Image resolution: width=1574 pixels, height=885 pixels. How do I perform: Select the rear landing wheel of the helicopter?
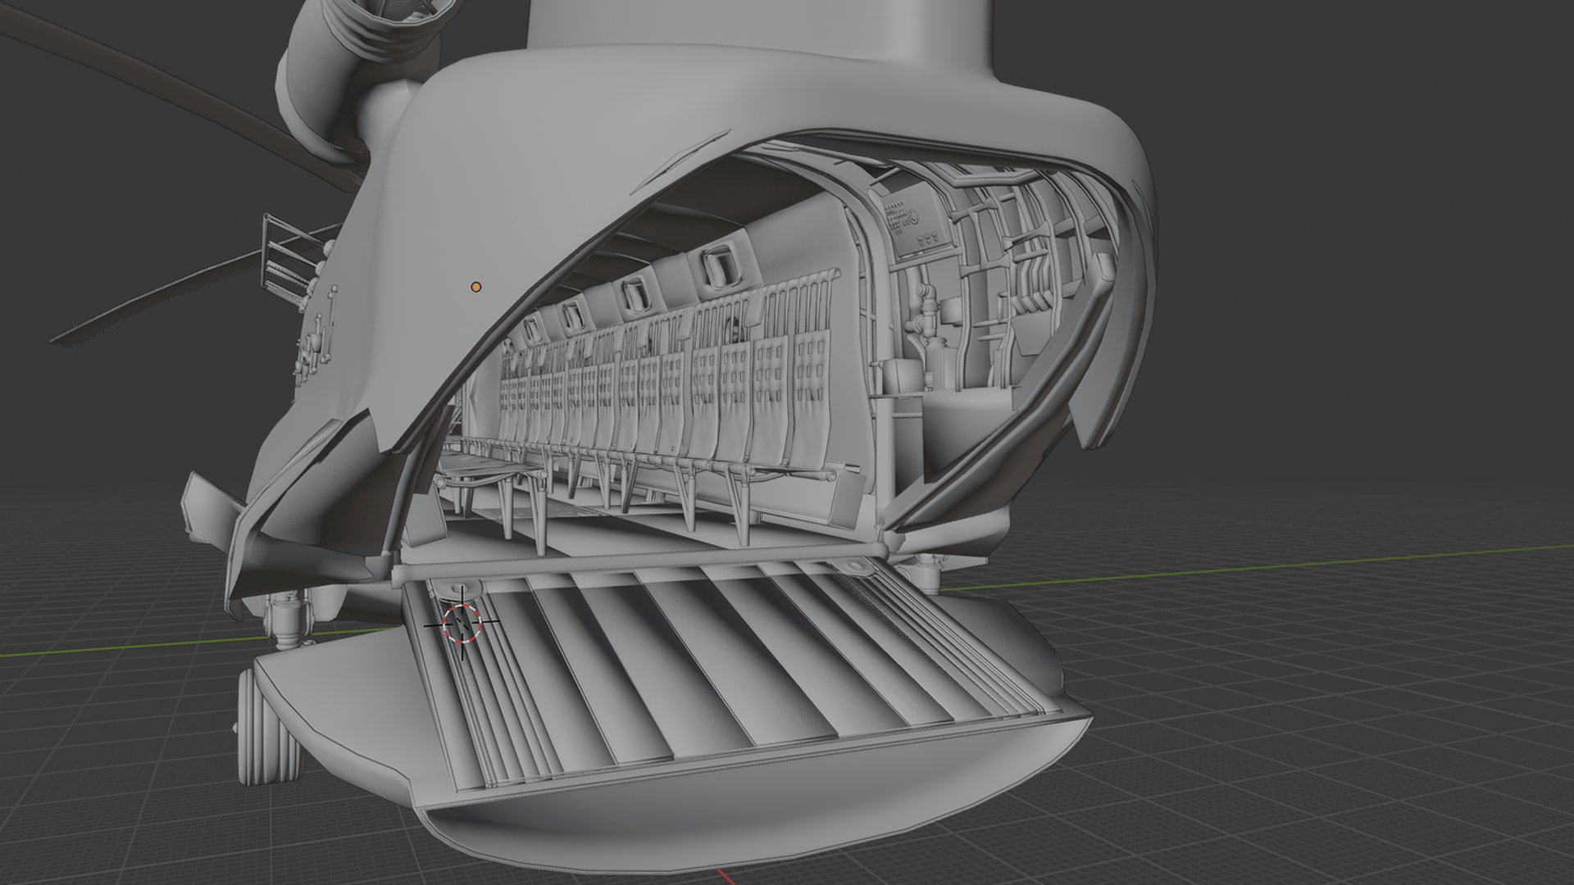pos(270,727)
